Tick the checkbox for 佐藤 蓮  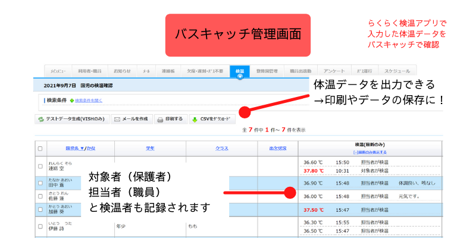(40, 196)
